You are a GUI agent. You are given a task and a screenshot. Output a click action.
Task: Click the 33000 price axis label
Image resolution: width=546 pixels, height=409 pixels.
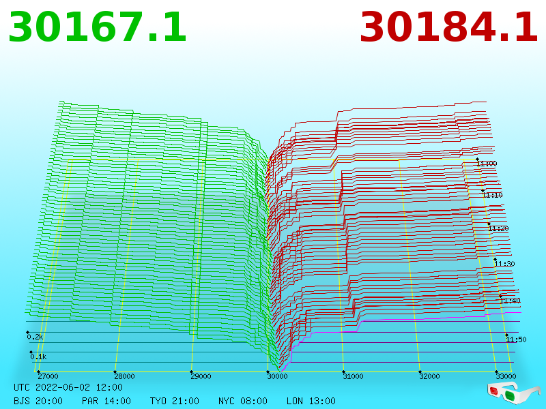506,376
